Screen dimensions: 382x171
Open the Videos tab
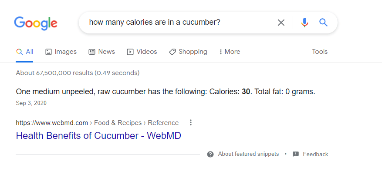[x=142, y=52]
